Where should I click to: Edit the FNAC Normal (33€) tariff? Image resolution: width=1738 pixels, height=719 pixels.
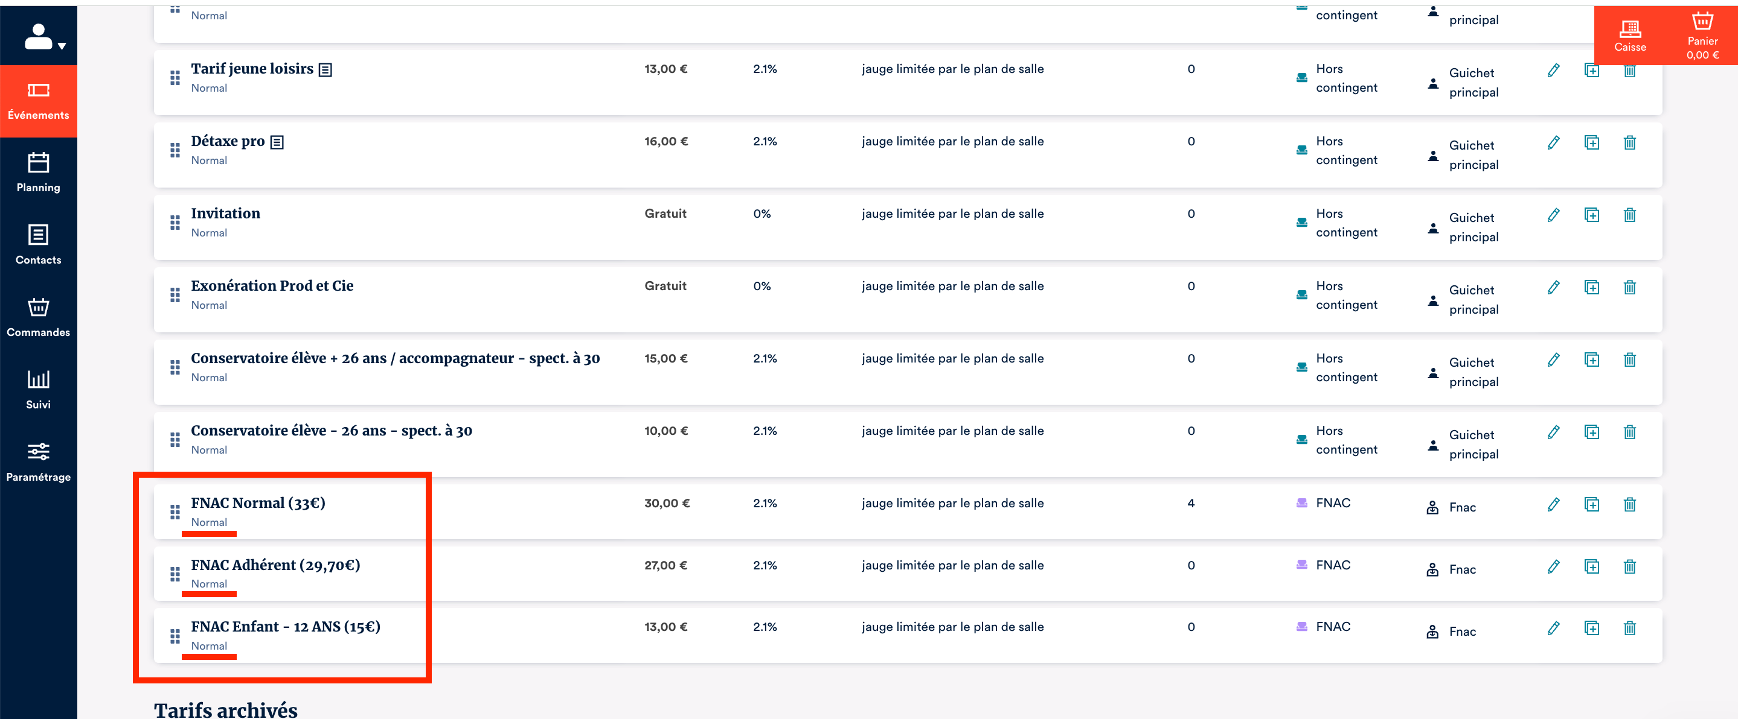tap(1553, 504)
